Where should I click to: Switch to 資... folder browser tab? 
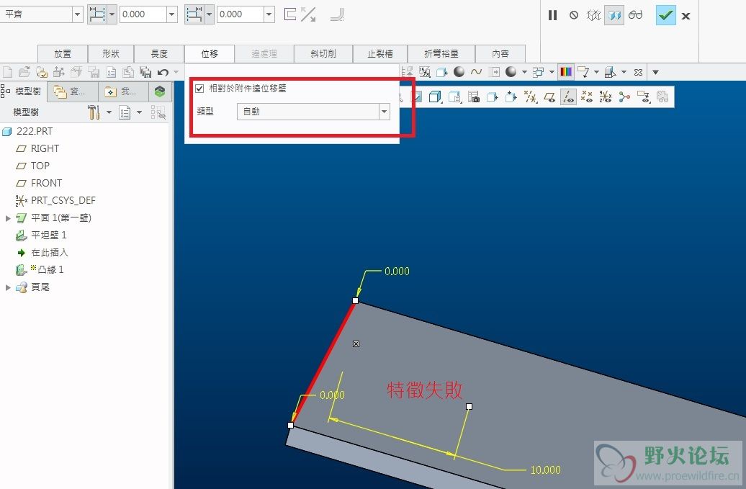coord(72,91)
